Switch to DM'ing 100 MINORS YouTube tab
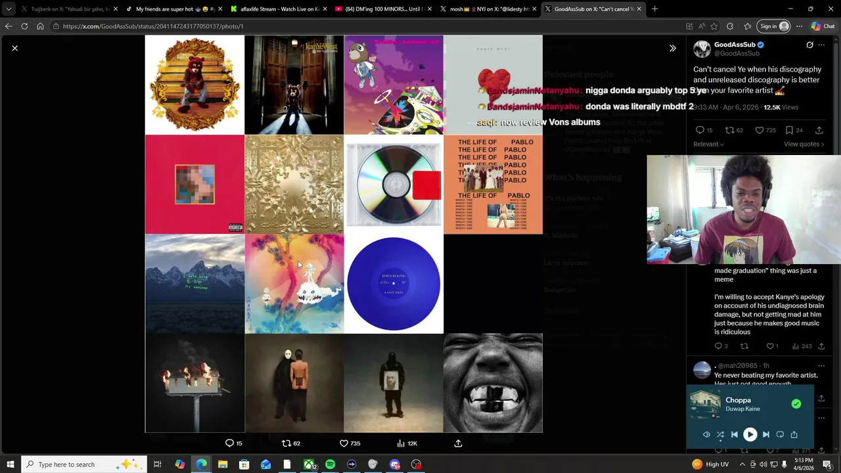Screen dimensions: 841x473 (x=382, y=9)
